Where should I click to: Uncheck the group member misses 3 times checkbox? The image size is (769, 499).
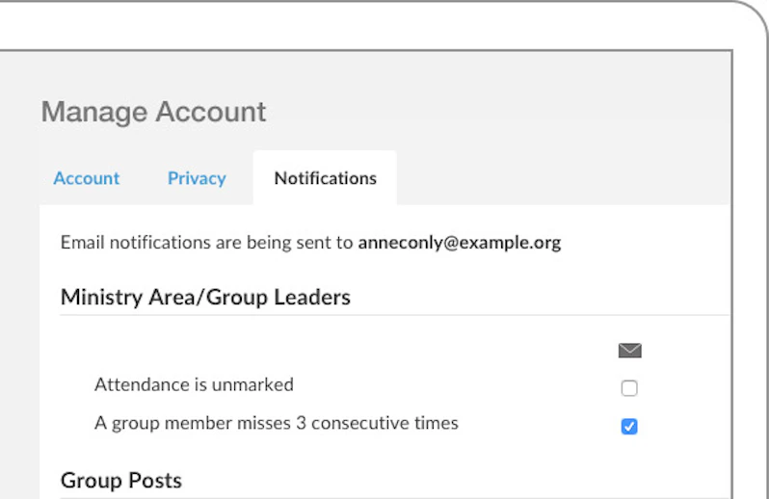(629, 426)
